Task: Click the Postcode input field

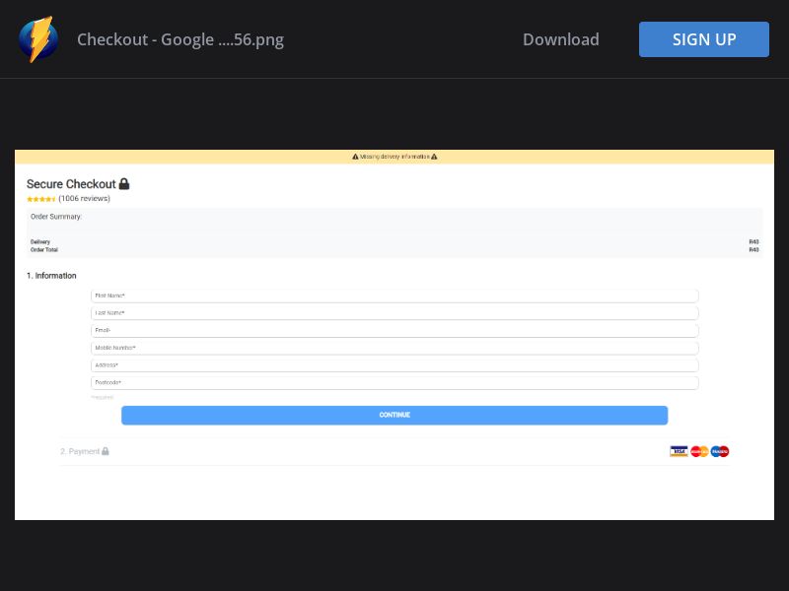Action: click(x=394, y=382)
